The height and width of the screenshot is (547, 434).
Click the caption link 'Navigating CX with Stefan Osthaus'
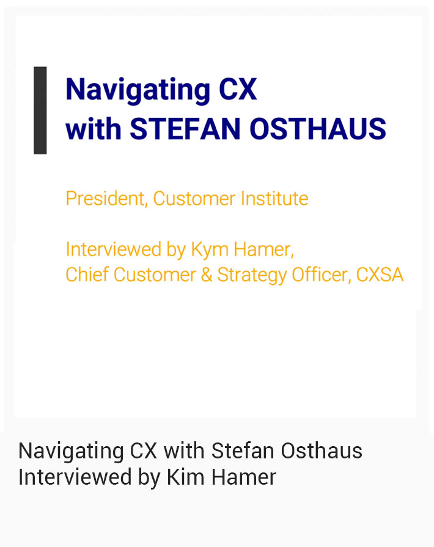[x=190, y=451]
